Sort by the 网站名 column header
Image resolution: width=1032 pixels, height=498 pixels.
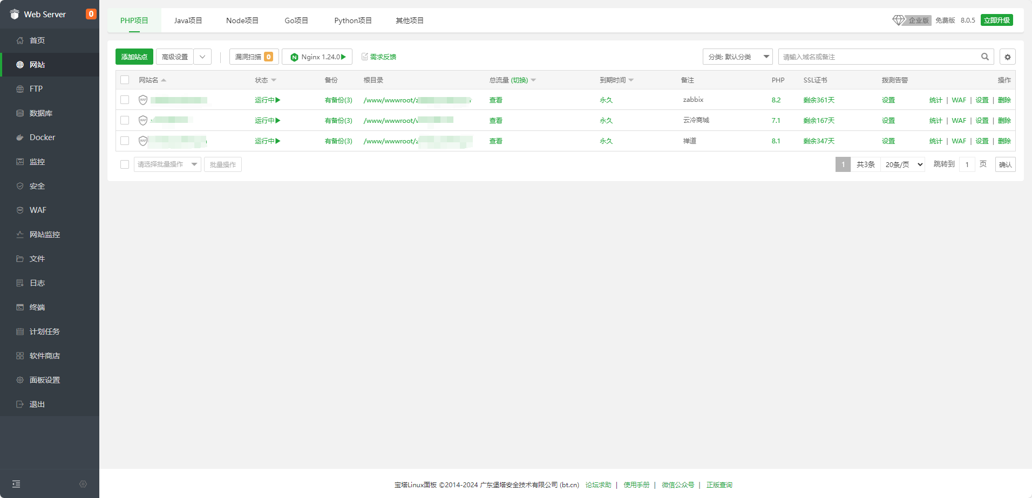[152, 80]
